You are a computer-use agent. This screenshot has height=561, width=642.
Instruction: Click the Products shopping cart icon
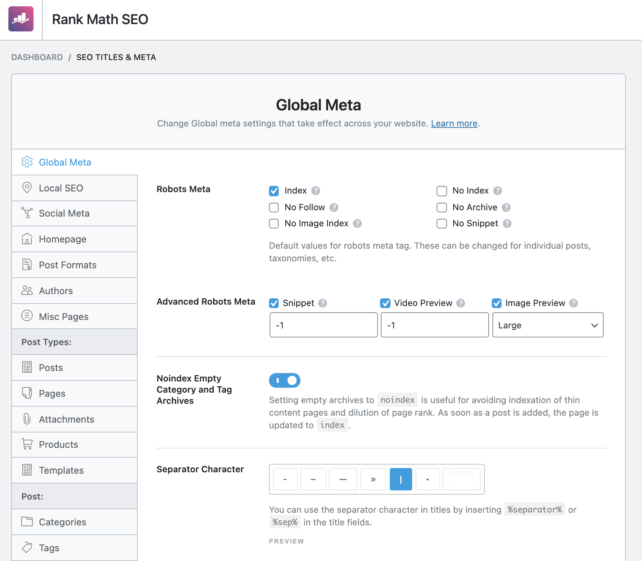coord(27,444)
